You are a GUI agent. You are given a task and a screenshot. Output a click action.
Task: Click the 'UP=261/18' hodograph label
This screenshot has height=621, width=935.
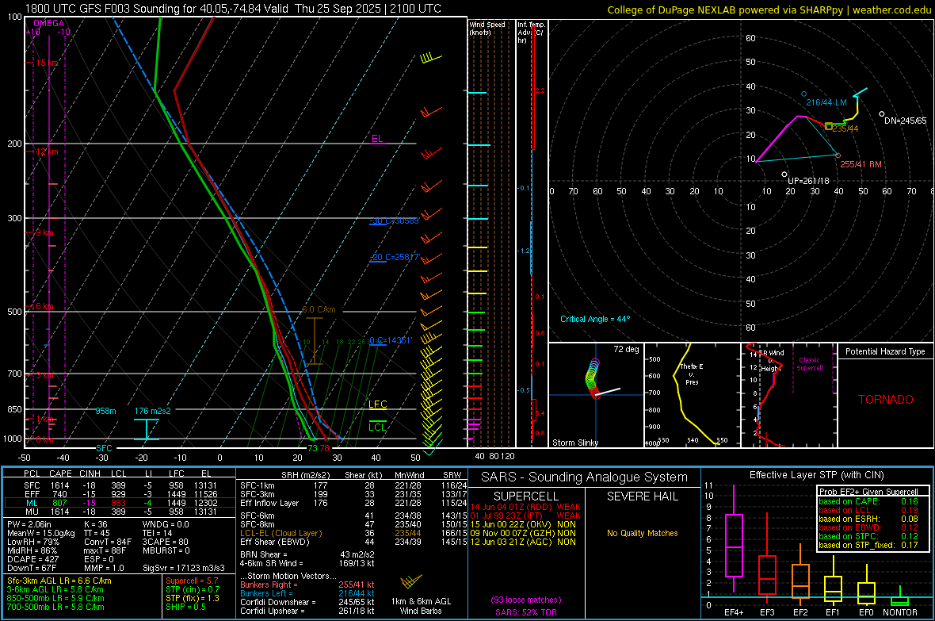tap(808, 181)
